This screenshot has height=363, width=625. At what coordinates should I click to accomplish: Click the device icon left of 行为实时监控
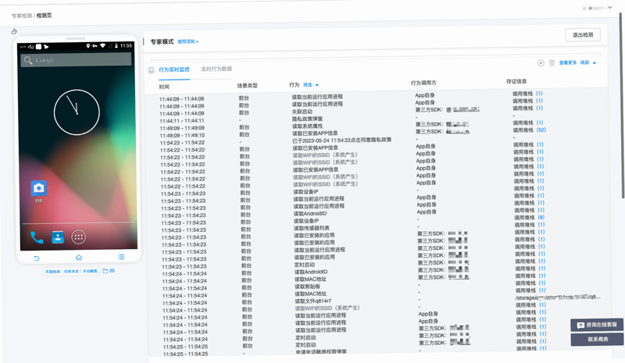151,70
